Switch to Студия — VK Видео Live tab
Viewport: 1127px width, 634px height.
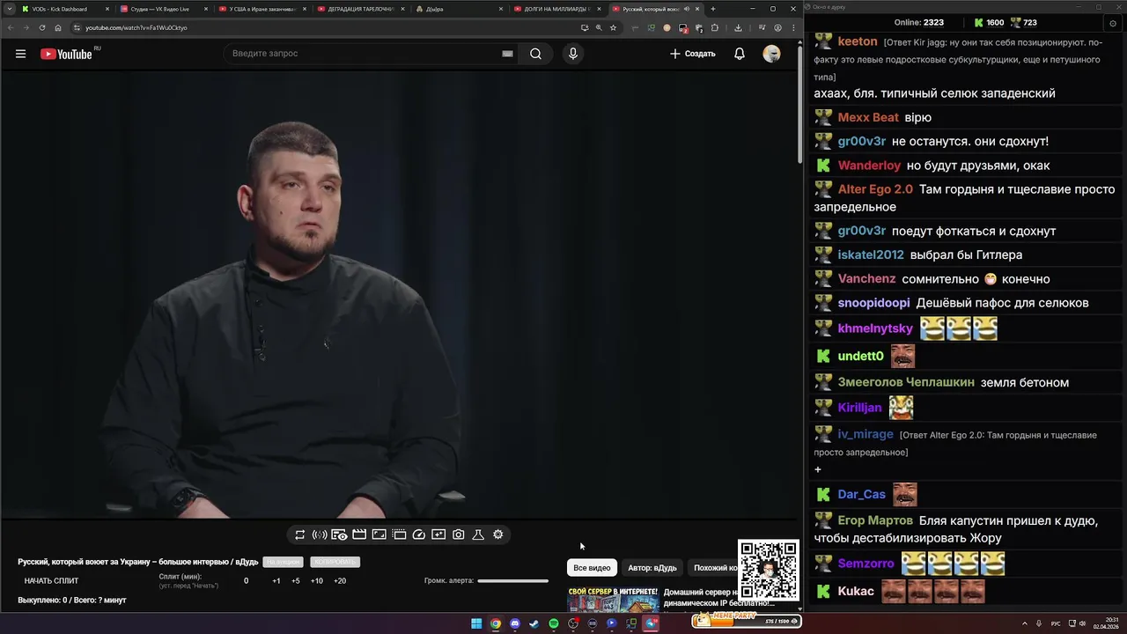[165, 9]
